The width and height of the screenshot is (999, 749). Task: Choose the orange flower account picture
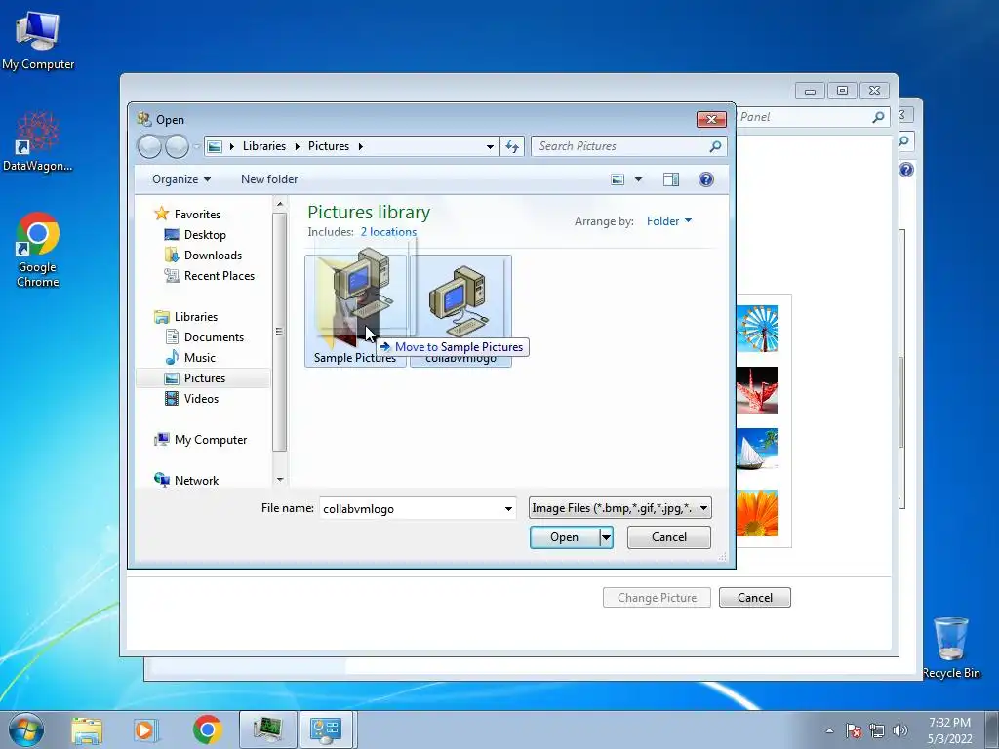click(757, 513)
